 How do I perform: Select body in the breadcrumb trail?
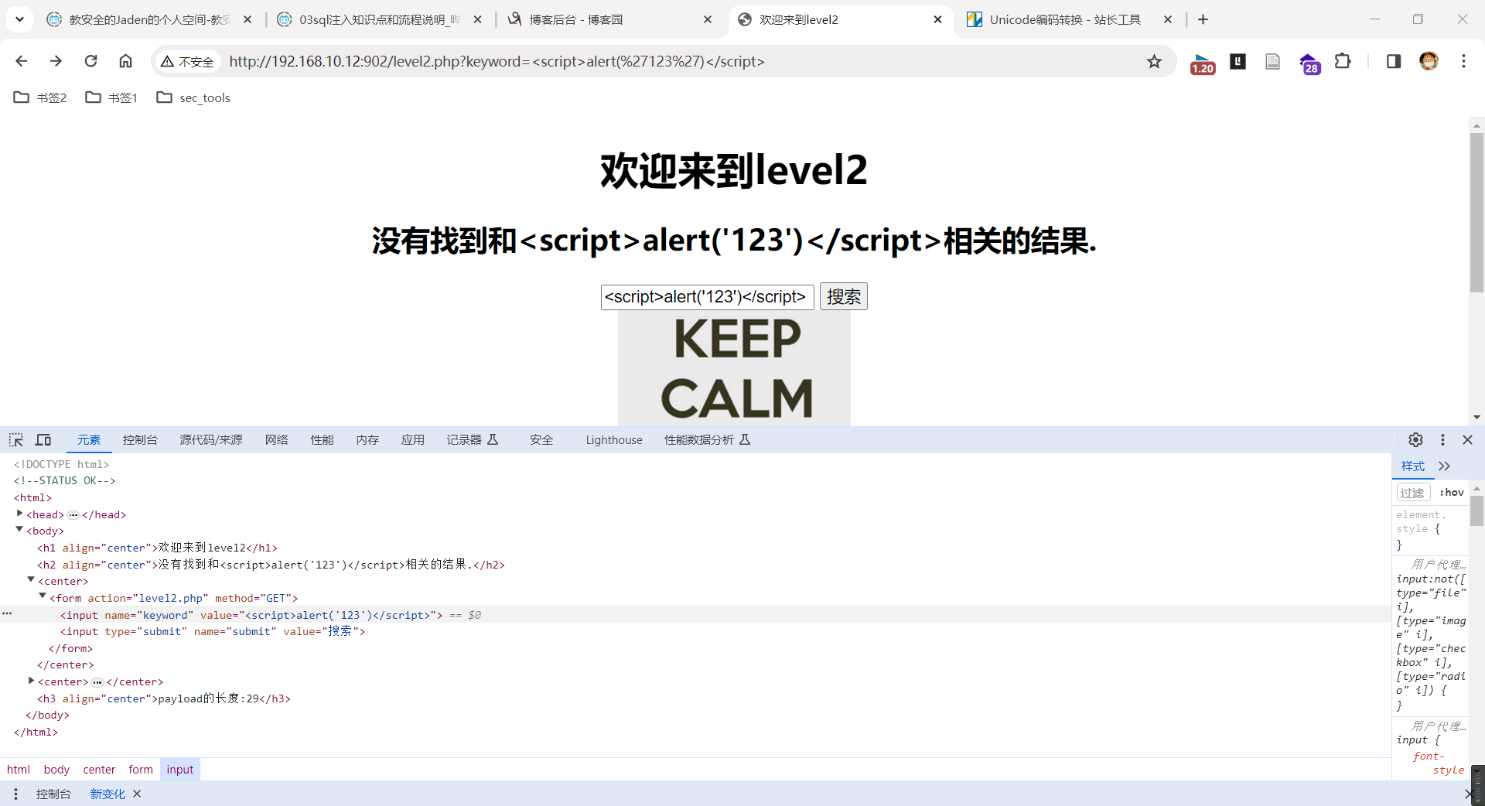coord(56,770)
